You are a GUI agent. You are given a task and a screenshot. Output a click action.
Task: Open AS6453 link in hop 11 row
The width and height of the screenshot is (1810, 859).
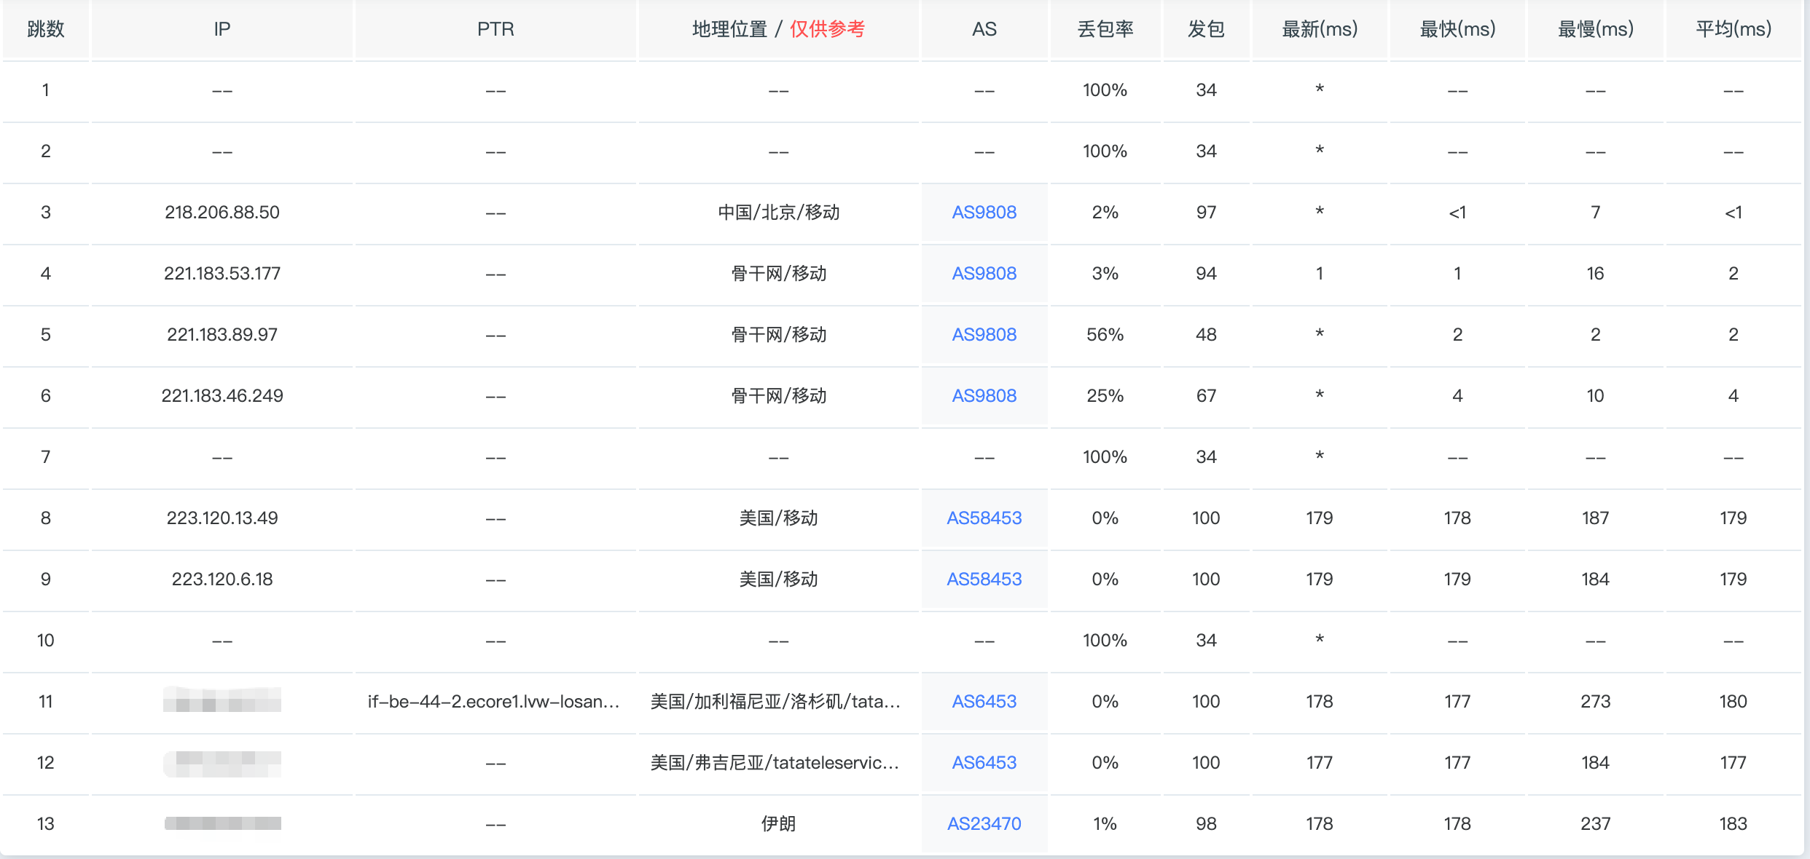[x=984, y=701]
